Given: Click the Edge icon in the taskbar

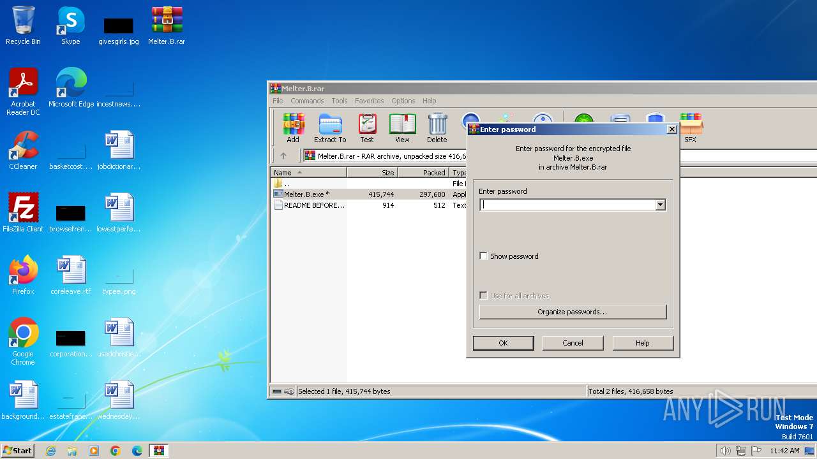Looking at the screenshot, I should tap(137, 451).
